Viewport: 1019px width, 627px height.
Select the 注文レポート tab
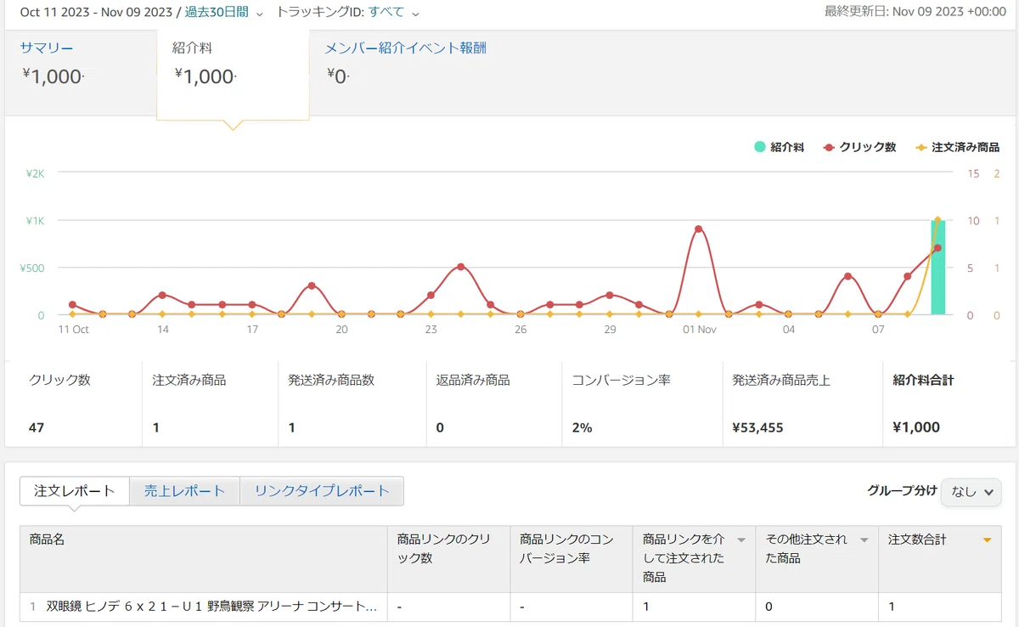75,491
